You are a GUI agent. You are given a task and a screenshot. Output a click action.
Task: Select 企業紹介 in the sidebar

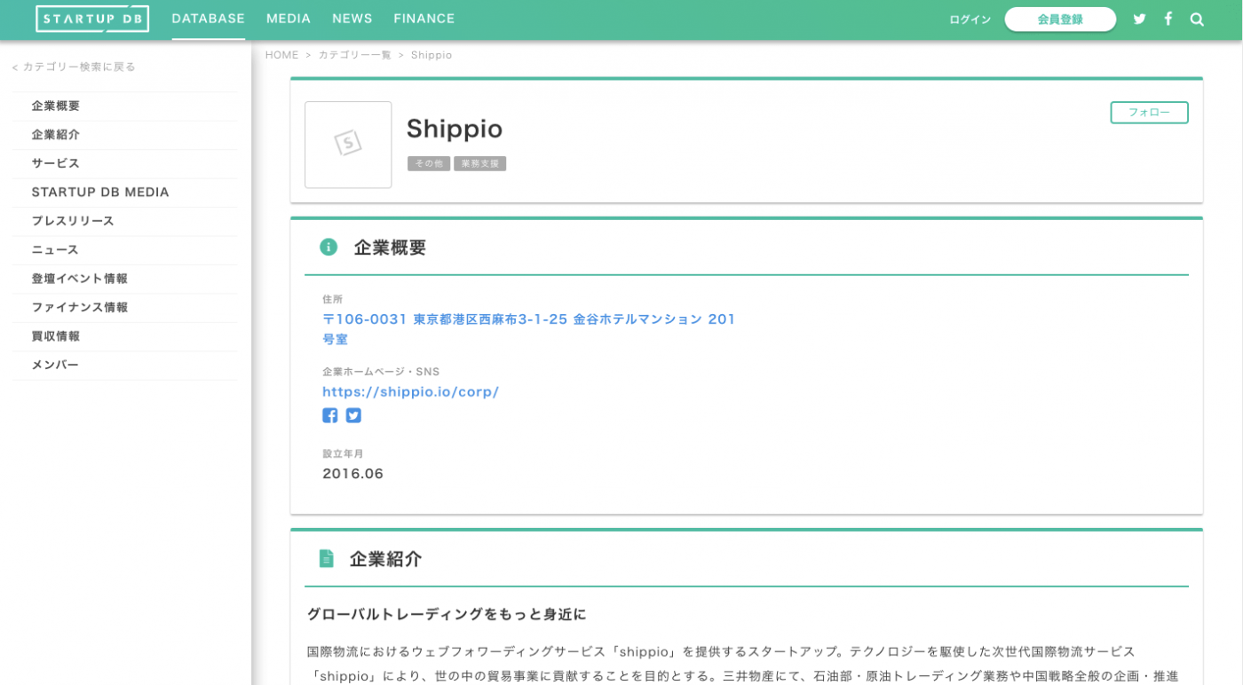point(124,135)
